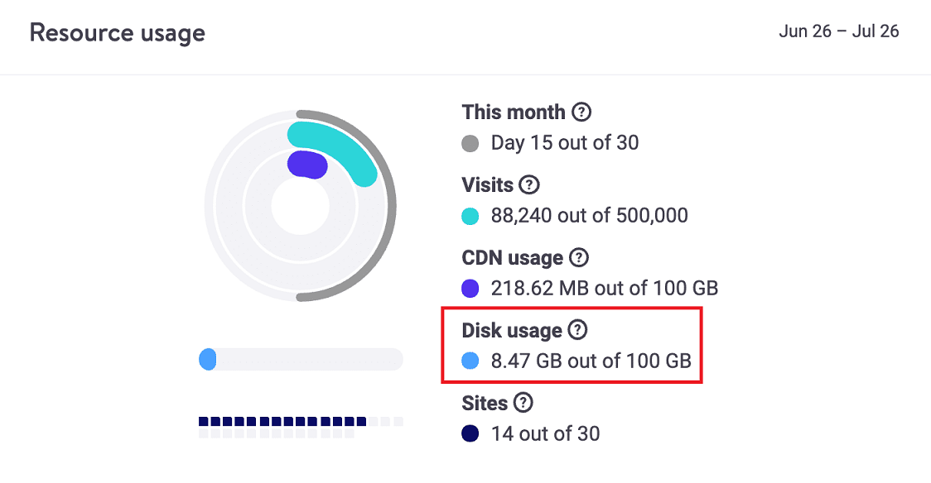Image resolution: width=931 pixels, height=483 pixels.
Task: Click the purple CDN usage legend dot
Action: 470,289
